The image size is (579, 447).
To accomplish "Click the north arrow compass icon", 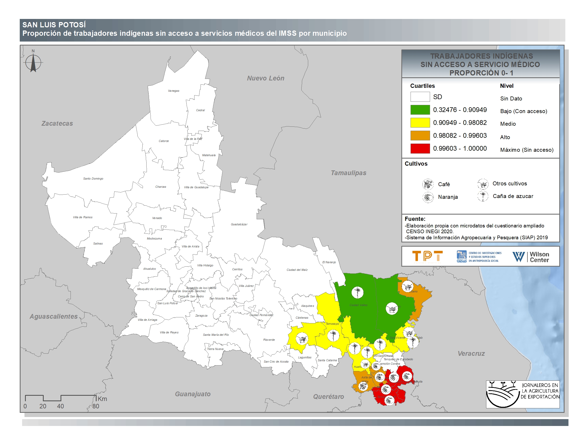I will tap(33, 63).
